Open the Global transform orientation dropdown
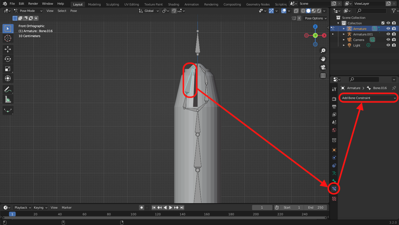 (x=149, y=11)
